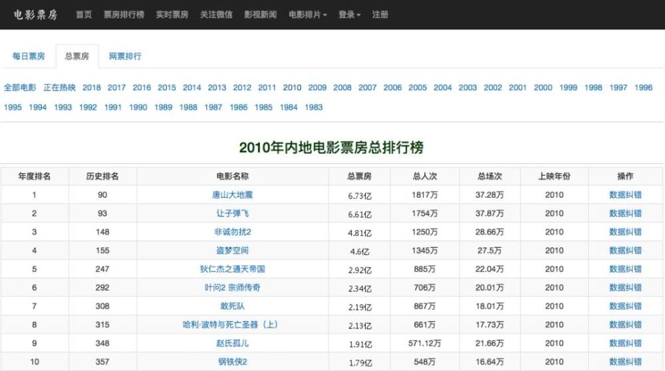Select year 2000 filter
Viewport: 665px width, 371px height.
543,87
